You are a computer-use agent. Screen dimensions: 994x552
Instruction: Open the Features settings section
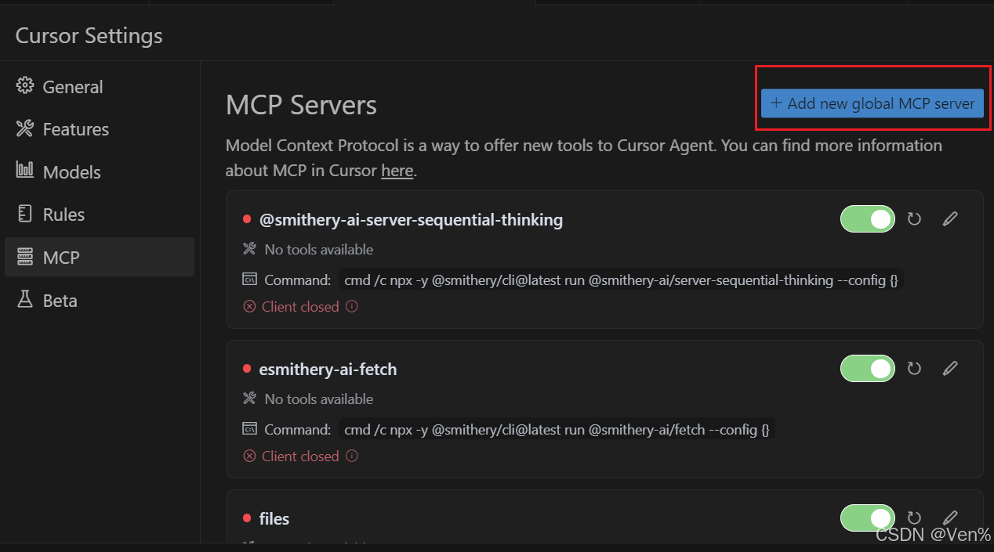99,129
